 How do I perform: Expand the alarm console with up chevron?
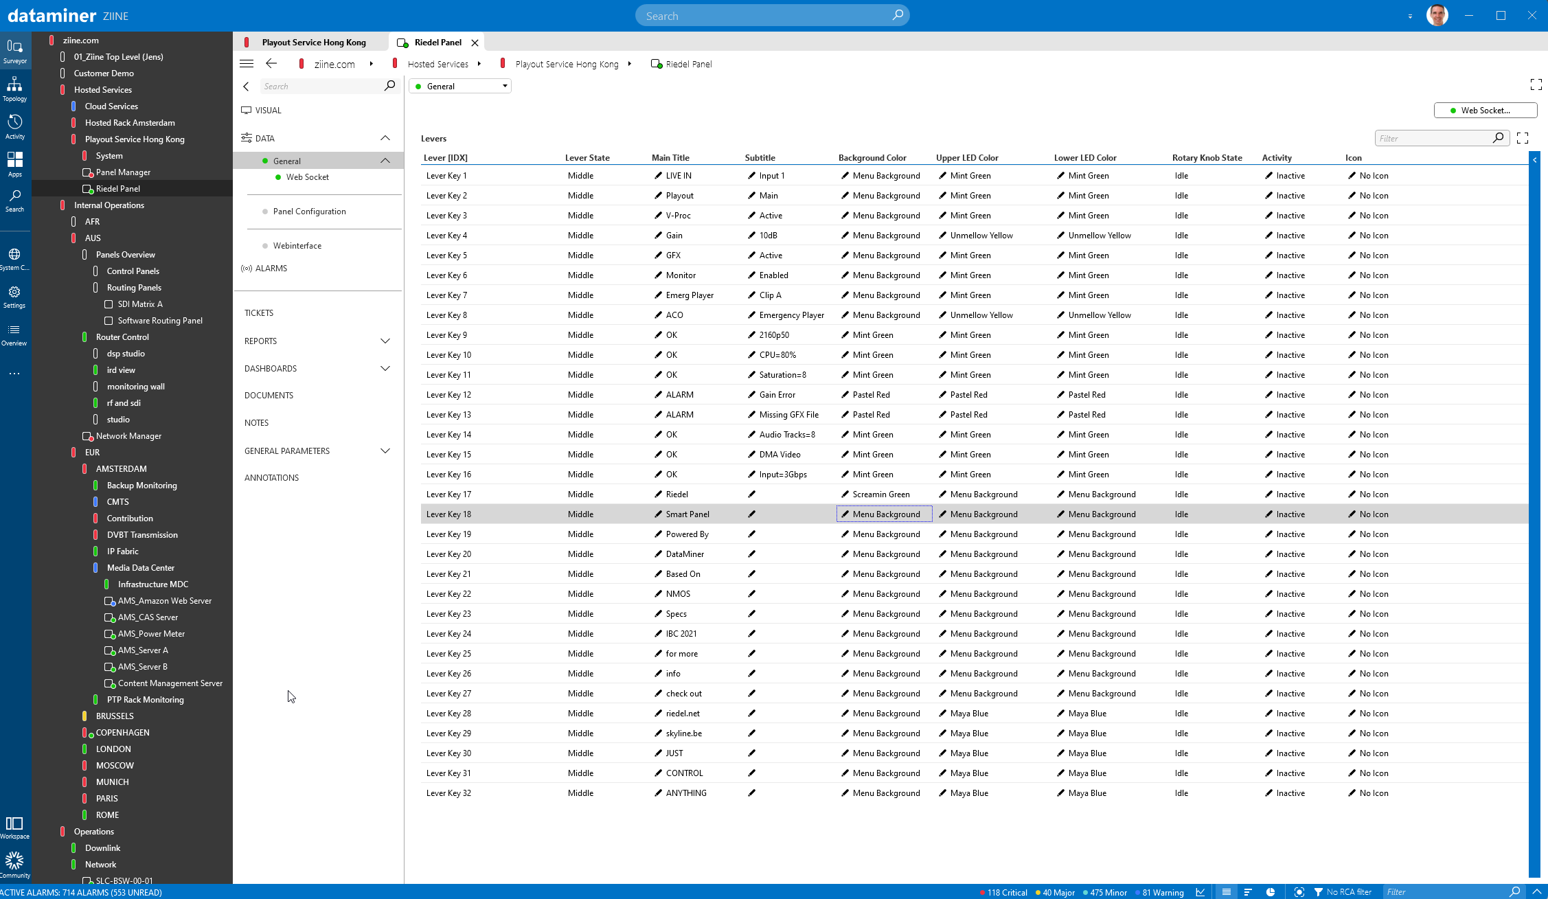click(x=1537, y=892)
